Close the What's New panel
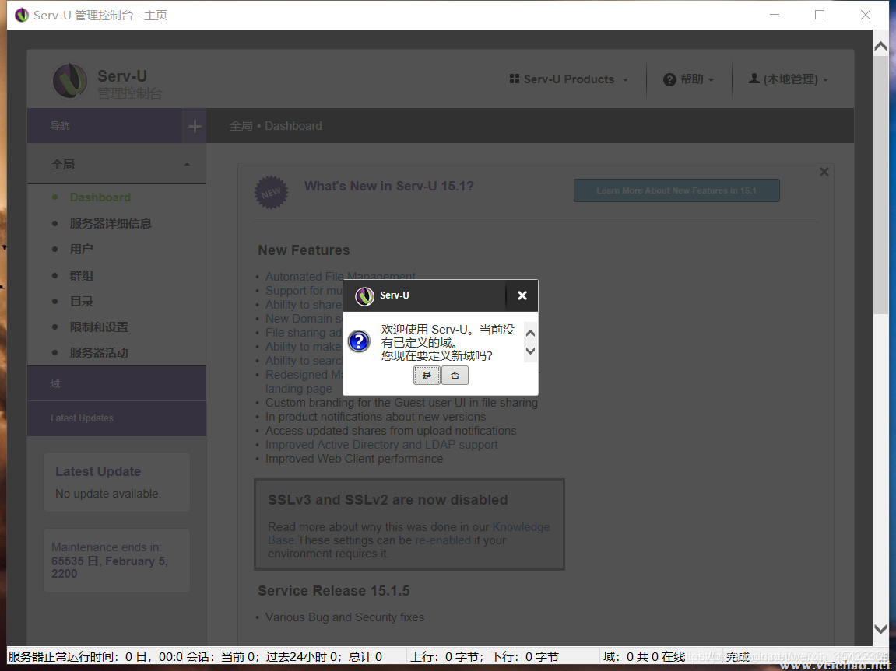Viewport: 896px width, 671px height. click(824, 172)
